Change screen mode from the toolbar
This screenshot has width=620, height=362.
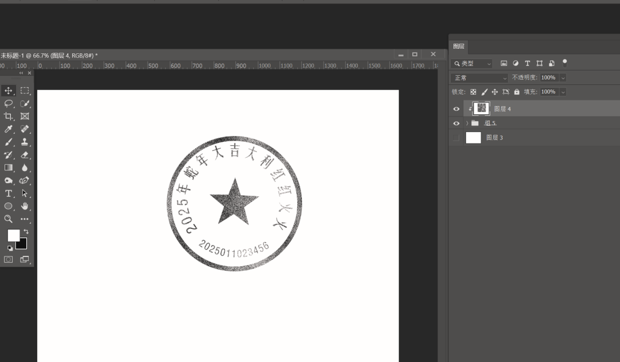[x=25, y=259]
